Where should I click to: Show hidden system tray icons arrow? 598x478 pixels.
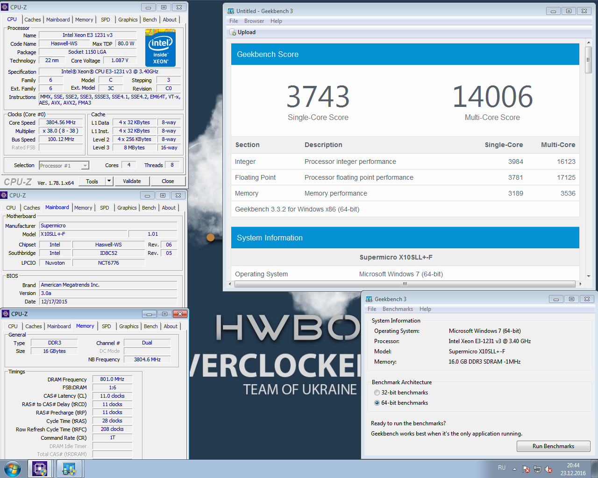514,469
